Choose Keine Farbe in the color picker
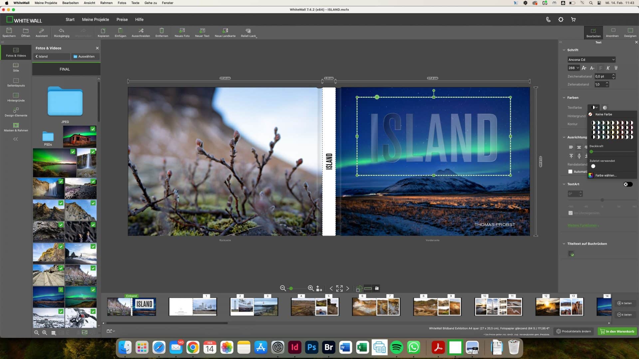639x359 pixels. click(x=603, y=114)
